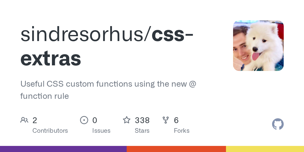304x152 pixels.
Task: Click the star count "338"
Action: click(x=142, y=120)
